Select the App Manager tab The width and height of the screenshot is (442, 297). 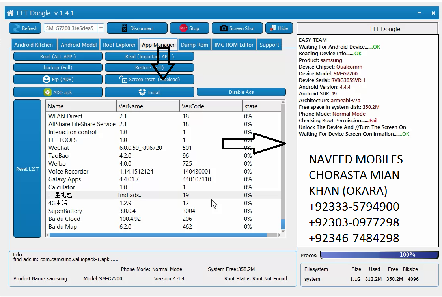158,45
